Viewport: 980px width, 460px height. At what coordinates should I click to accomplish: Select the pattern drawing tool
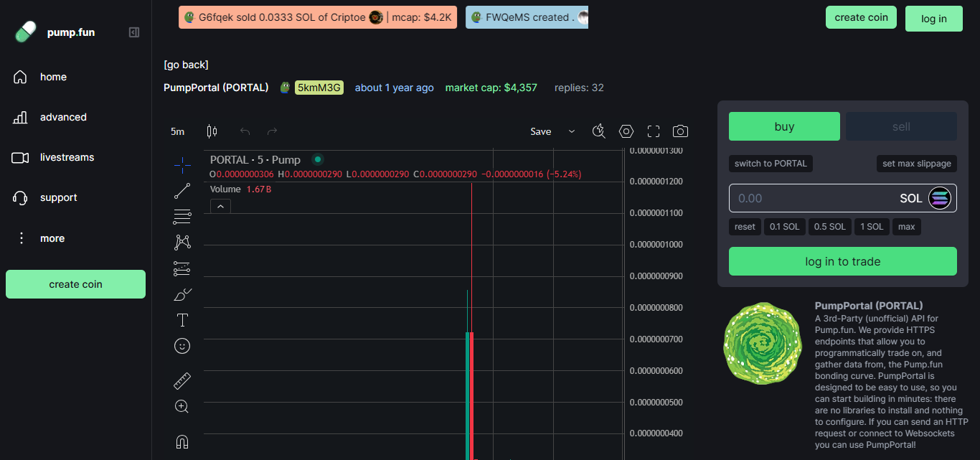182,243
